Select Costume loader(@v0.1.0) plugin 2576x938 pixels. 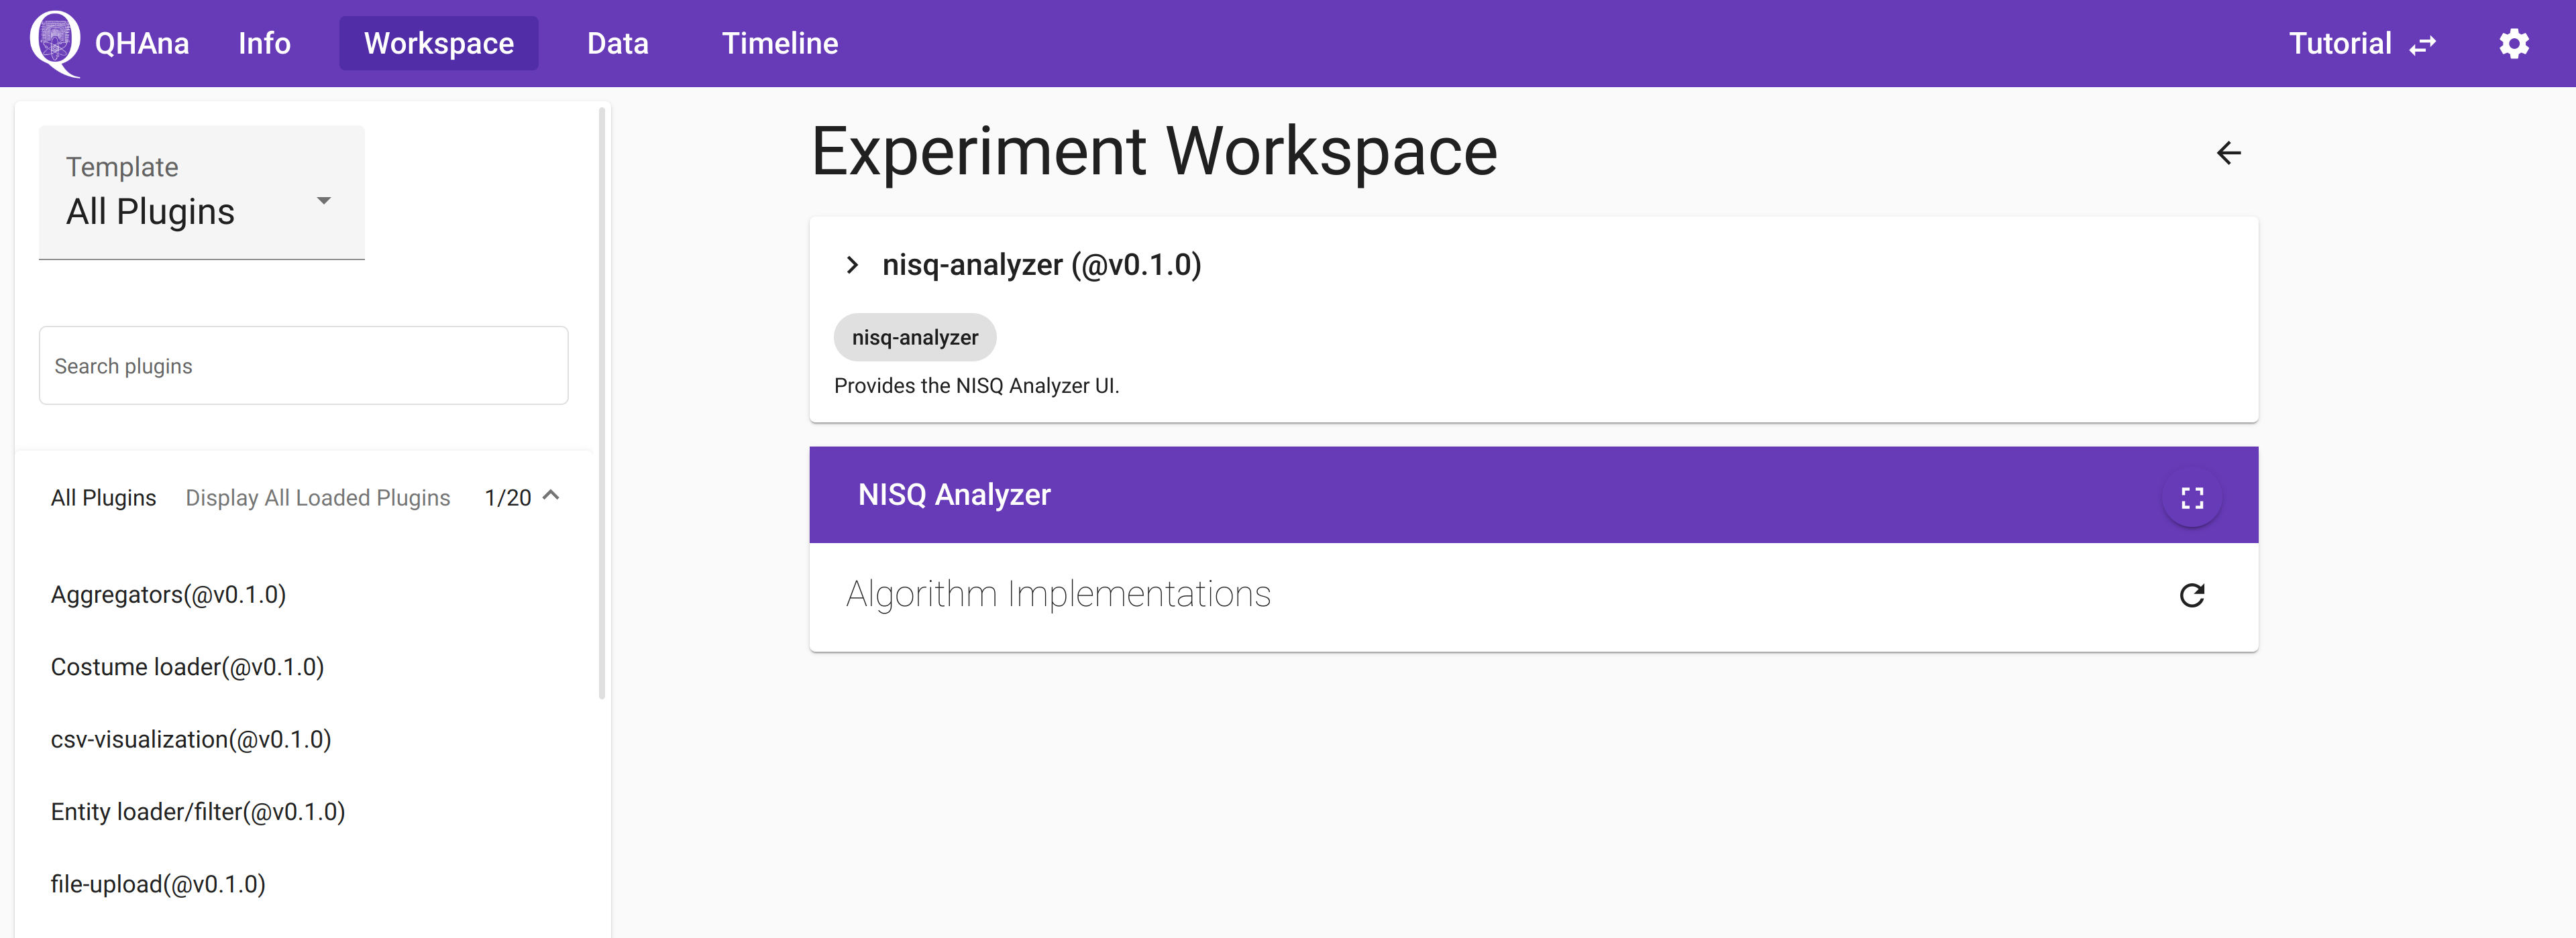(187, 667)
